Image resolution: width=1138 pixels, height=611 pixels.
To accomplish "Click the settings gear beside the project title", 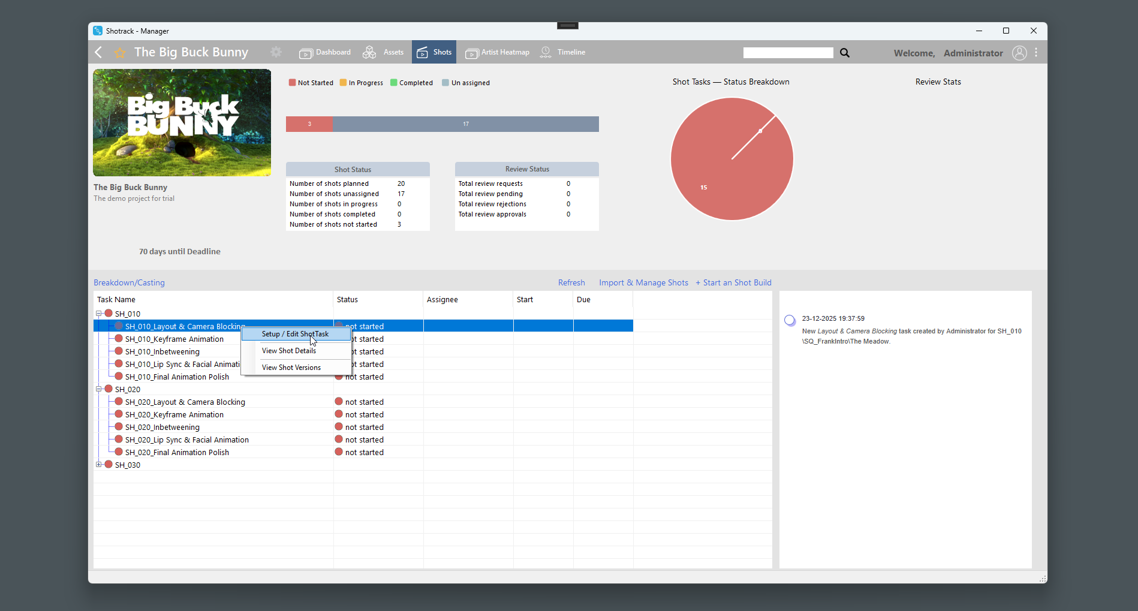I will point(276,52).
